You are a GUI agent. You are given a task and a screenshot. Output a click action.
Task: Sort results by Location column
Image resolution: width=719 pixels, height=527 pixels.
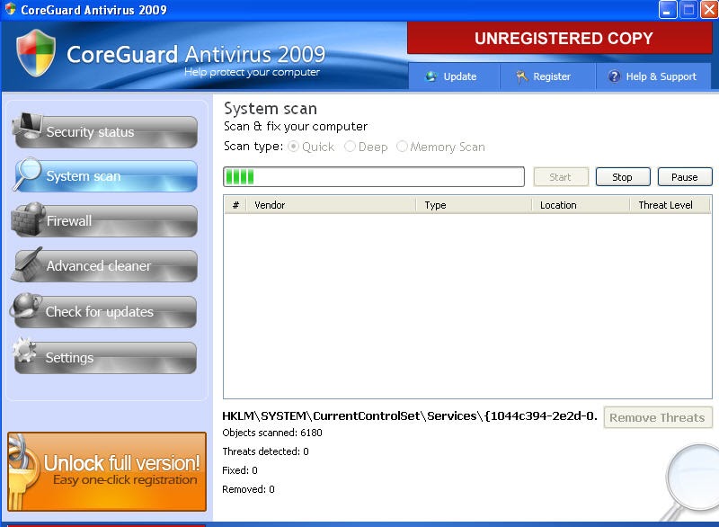point(581,205)
